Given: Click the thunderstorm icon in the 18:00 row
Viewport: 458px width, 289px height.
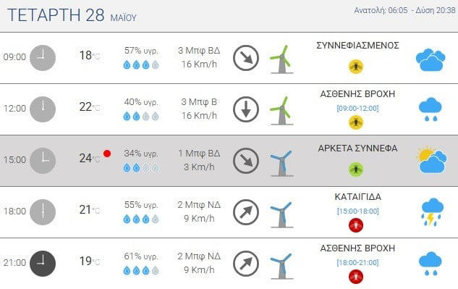Looking at the screenshot, I should (432, 212).
